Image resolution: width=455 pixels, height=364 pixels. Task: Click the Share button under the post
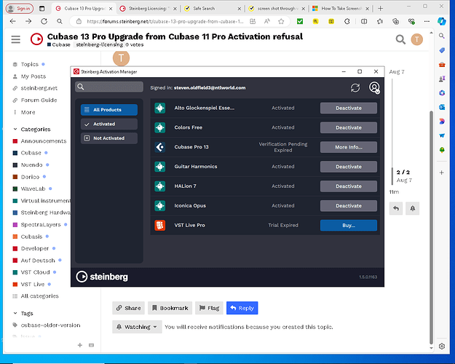[x=128, y=308]
